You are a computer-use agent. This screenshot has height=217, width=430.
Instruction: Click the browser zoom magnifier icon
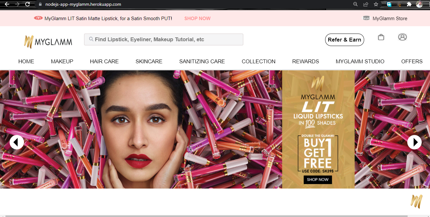pyautogui.click(x=355, y=4)
